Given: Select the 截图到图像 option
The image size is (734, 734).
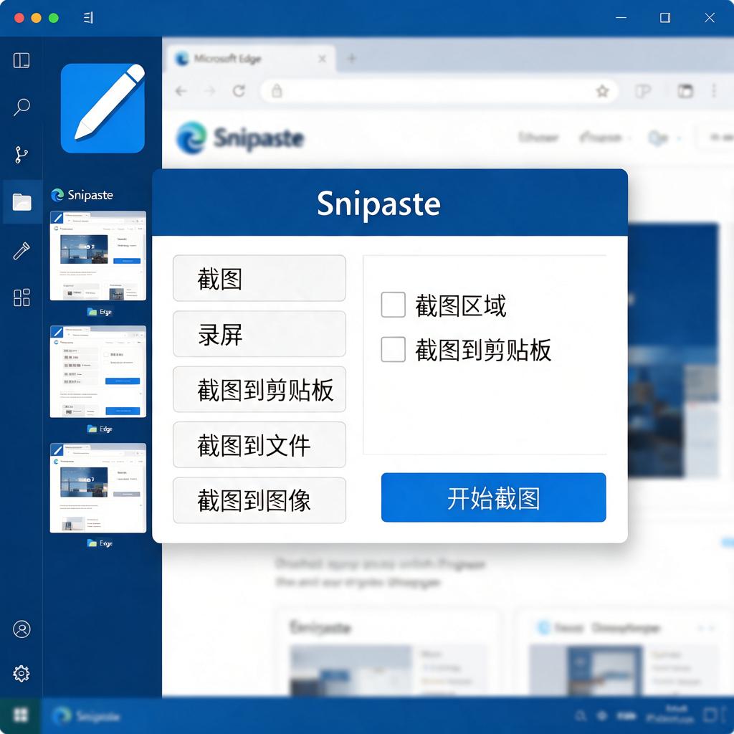Looking at the screenshot, I should [259, 500].
